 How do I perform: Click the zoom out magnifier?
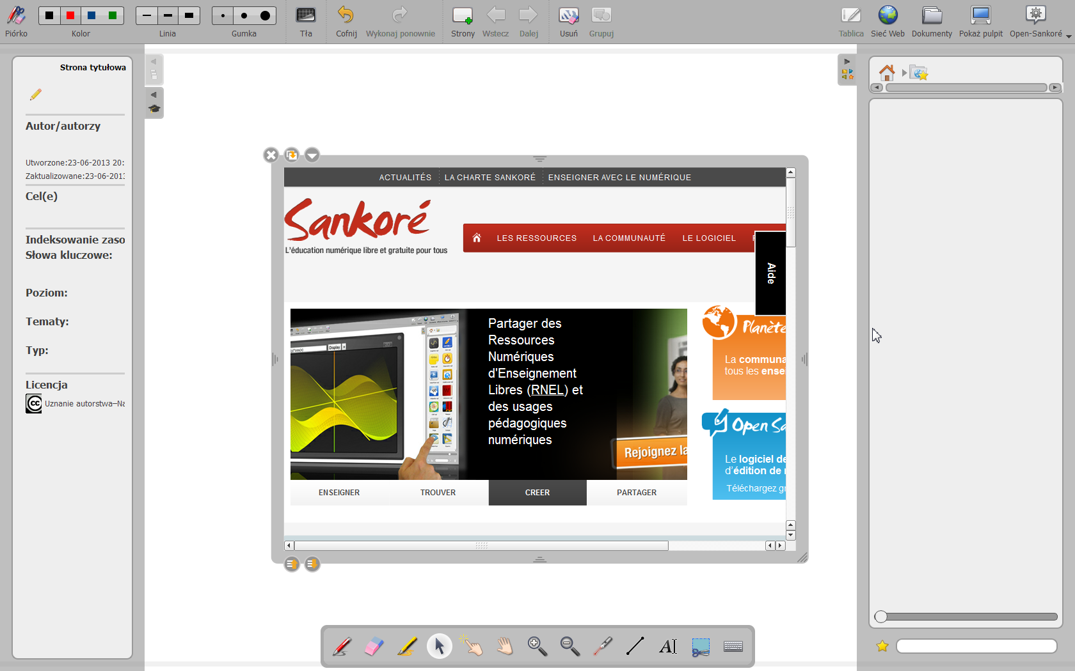pyautogui.click(x=570, y=647)
